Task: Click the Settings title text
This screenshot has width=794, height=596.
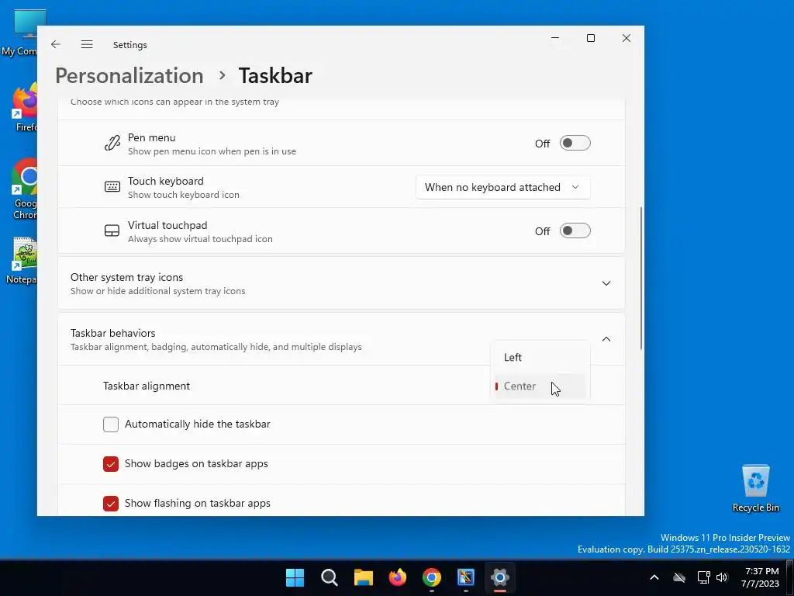Action: [x=130, y=44]
